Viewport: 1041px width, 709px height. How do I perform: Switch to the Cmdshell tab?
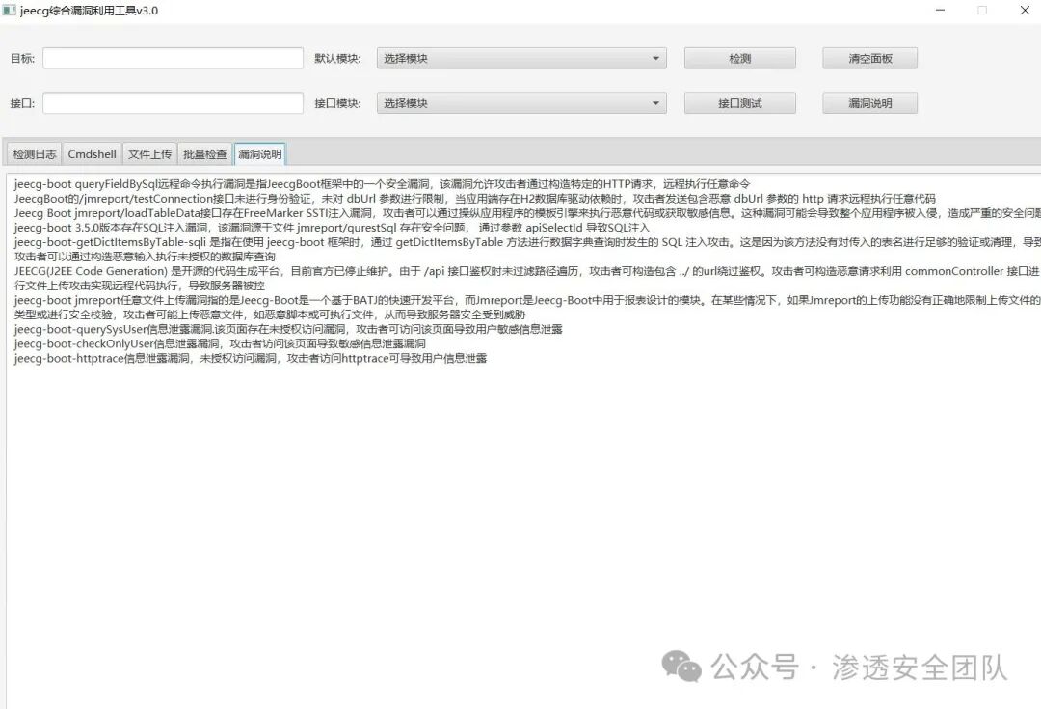pos(92,154)
